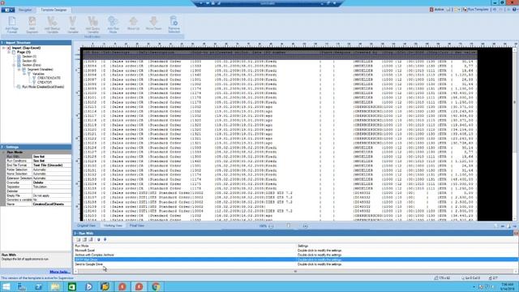The image size is (519, 292).
Task: Click the Separator setting value Tabulation
Action: [52, 187]
